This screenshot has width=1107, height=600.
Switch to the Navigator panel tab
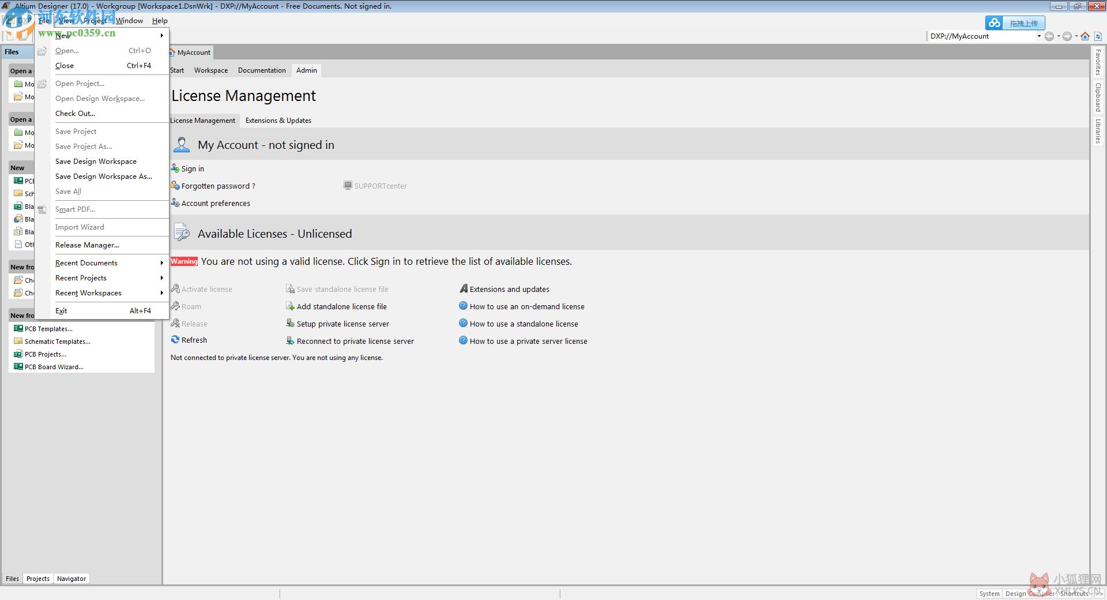[x=71, y=579]
